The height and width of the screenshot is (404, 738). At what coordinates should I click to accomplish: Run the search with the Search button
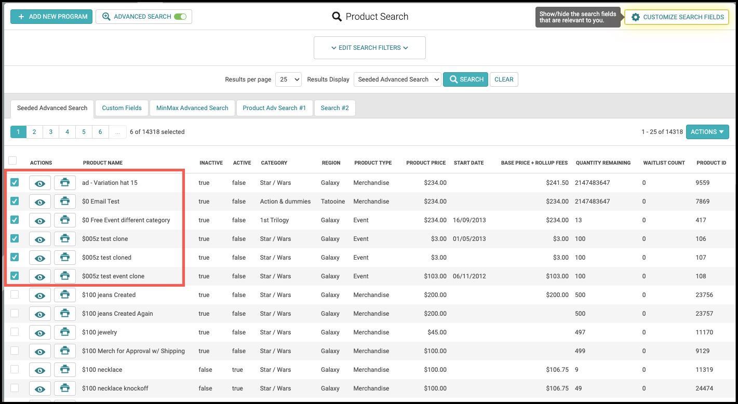point(465,79)
